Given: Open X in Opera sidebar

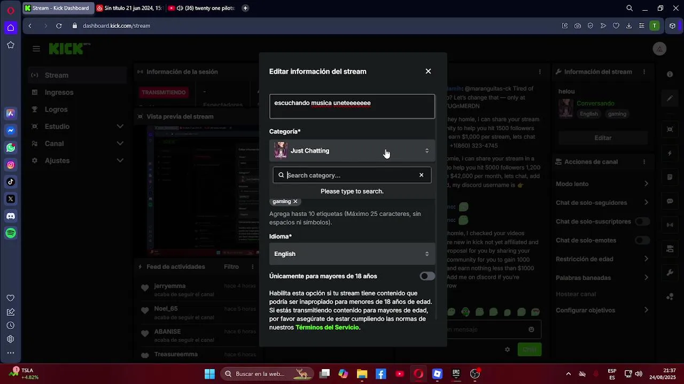Looking at the screenshot, I should 11,199.
